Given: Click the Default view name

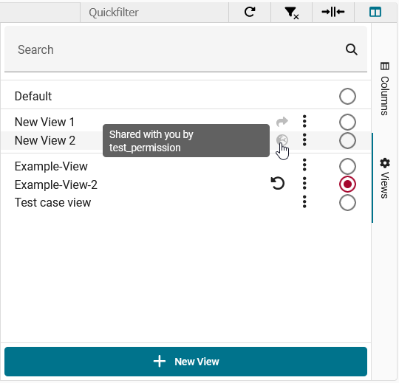Looking at the screenshot, I should click(33, 97).
